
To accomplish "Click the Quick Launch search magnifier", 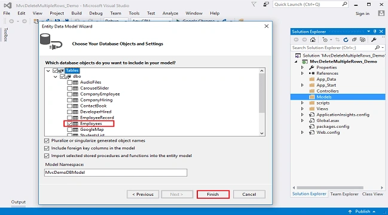I will click(344, 4).
